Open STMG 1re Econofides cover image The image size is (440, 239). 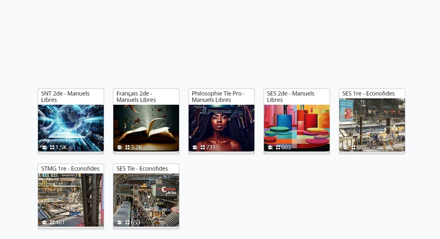click(71, 200)
